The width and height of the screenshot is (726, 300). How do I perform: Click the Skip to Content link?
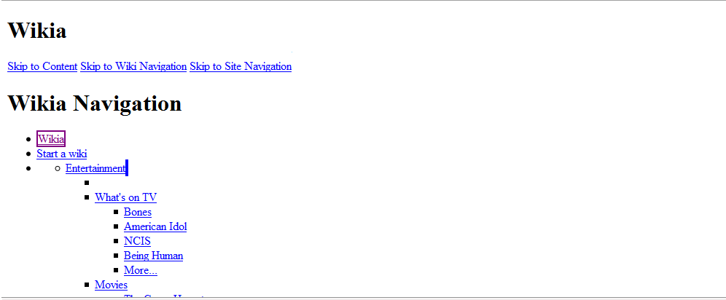coord(42,66)
